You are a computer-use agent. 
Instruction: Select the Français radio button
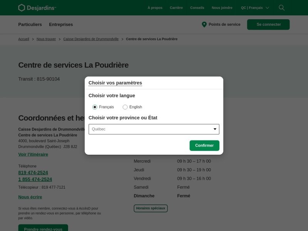95,107
